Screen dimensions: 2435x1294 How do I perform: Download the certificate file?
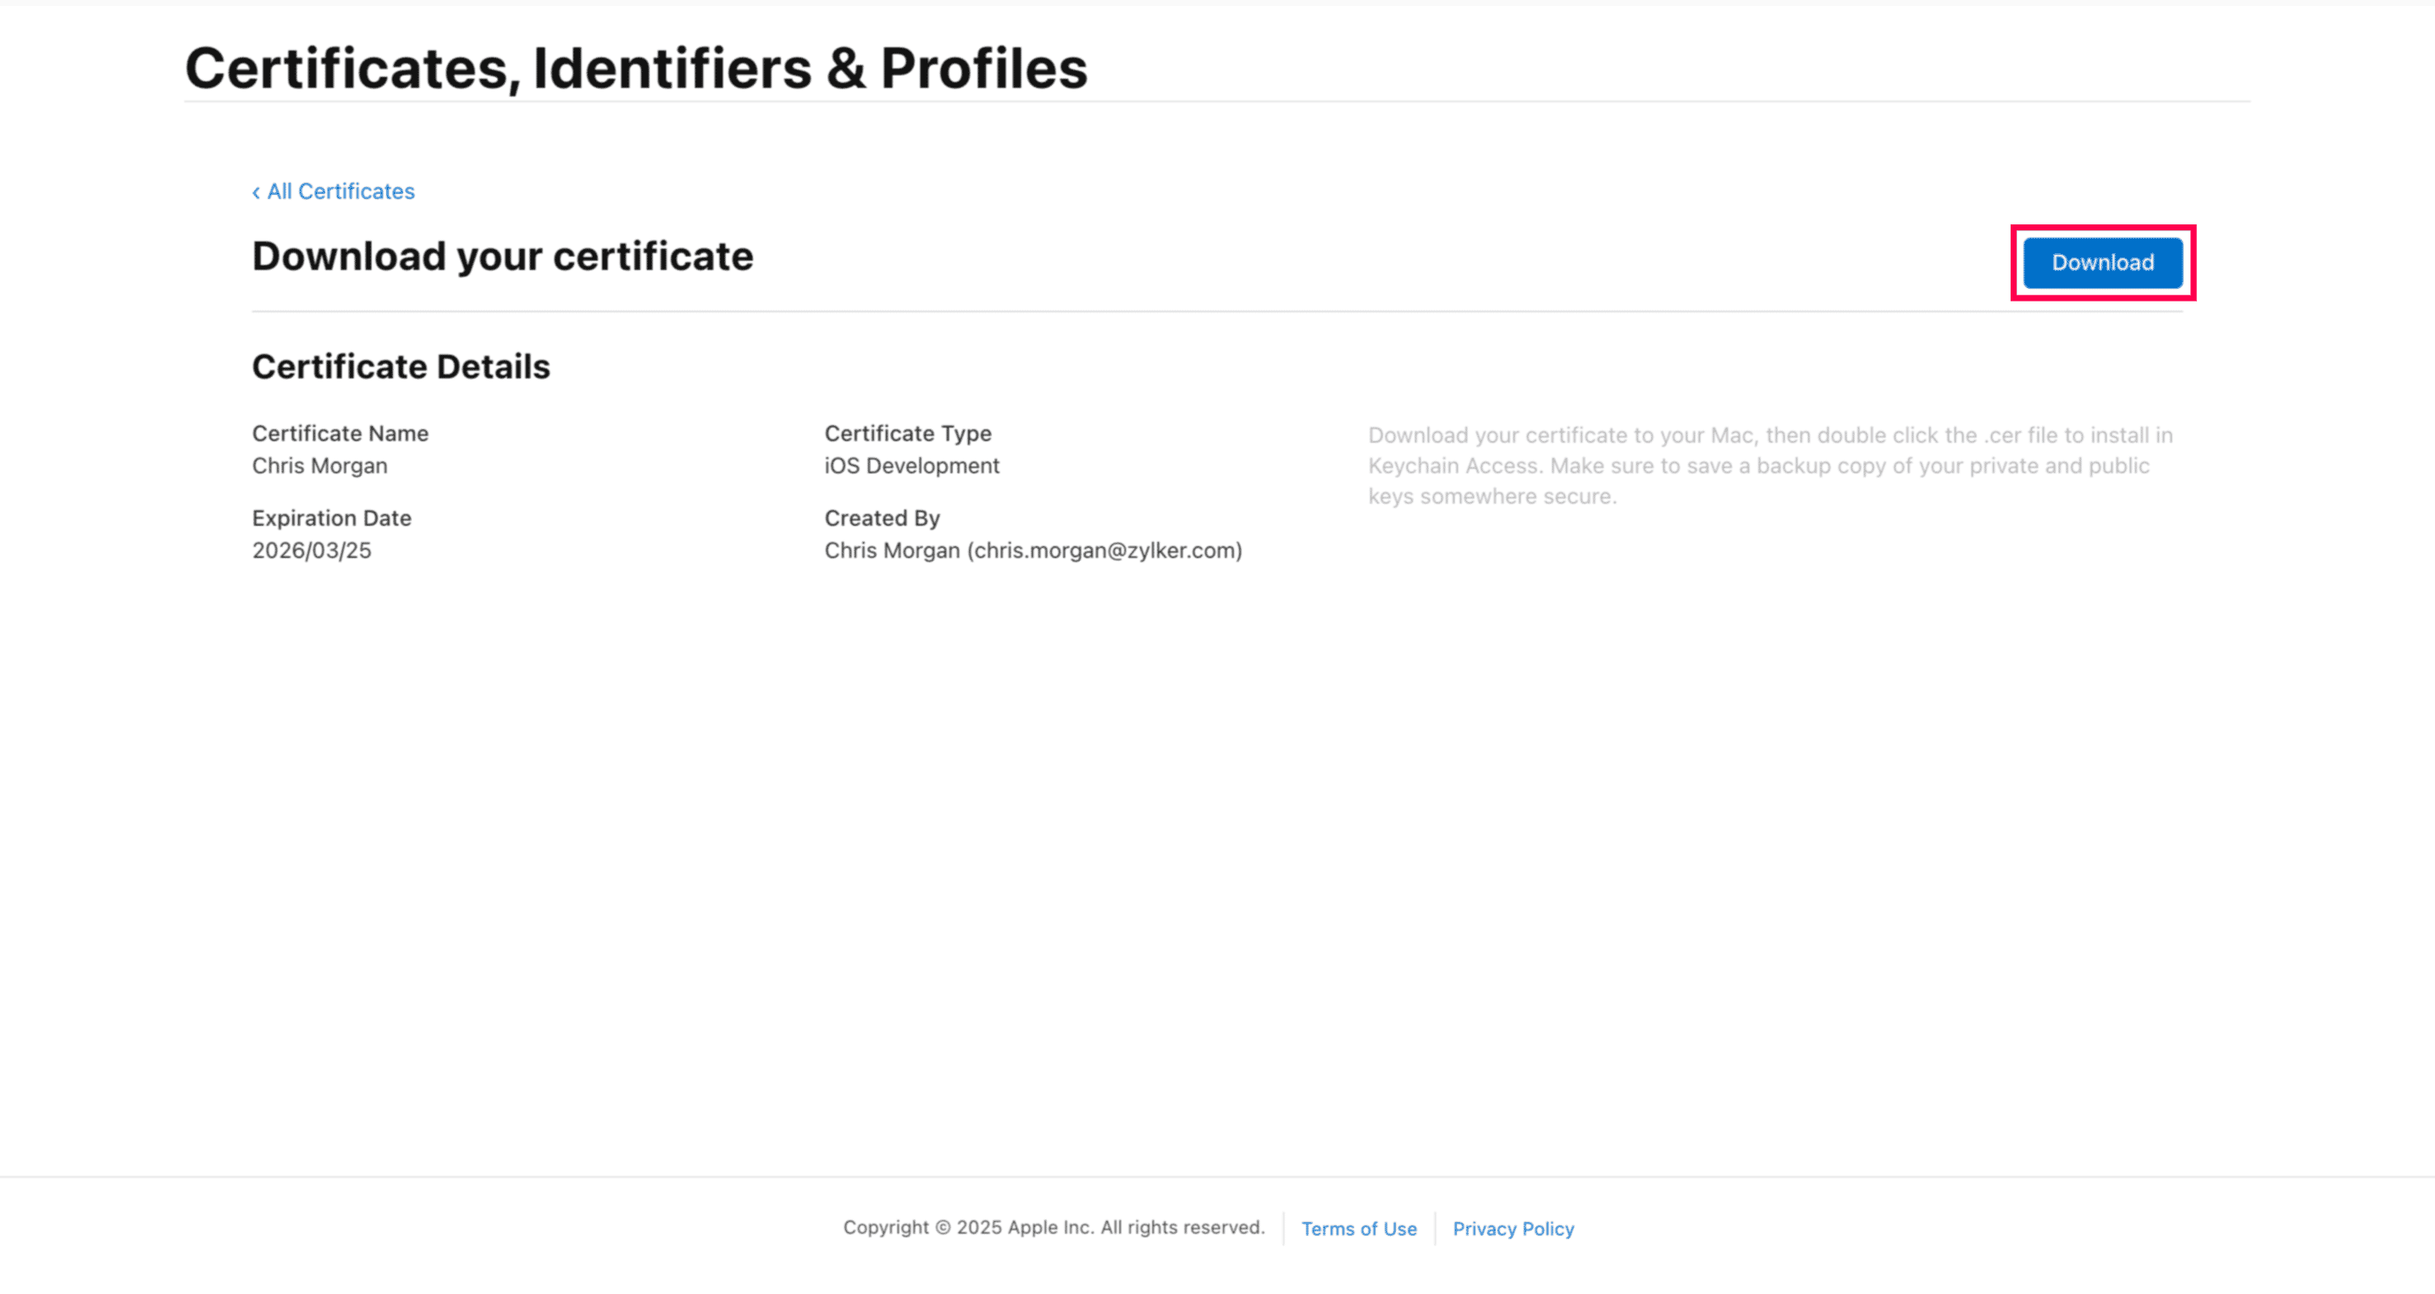click(x=2101, y=263)
